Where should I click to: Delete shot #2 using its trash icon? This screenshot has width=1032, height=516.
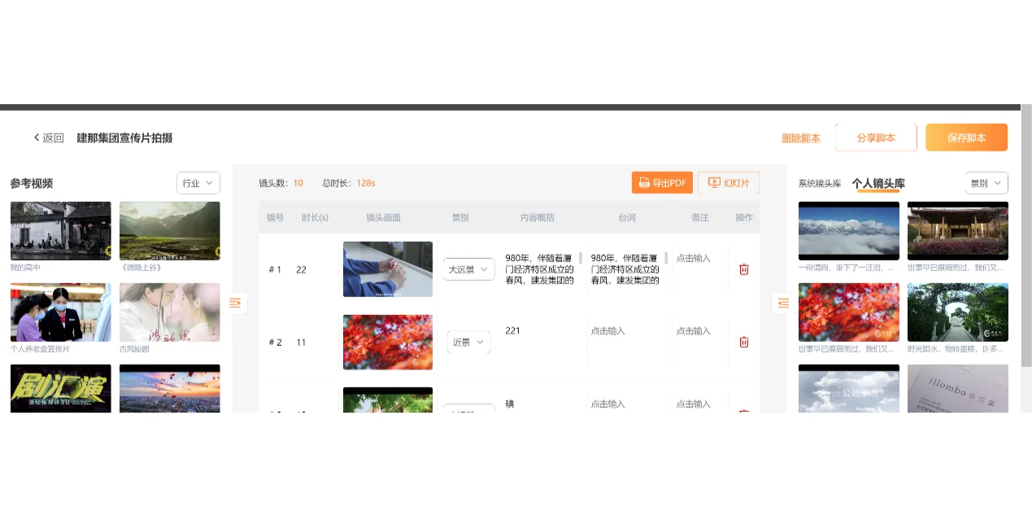743,342
